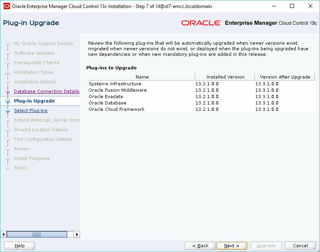Click the Shared Location Details step
Image resolution: width=320 pixels, height=252 pixels.
point(41,130)
